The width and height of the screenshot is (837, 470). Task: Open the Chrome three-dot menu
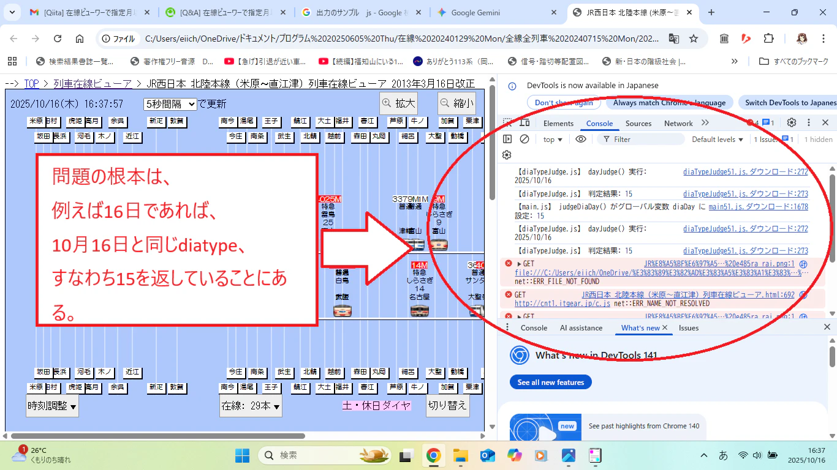click(824, 39)
